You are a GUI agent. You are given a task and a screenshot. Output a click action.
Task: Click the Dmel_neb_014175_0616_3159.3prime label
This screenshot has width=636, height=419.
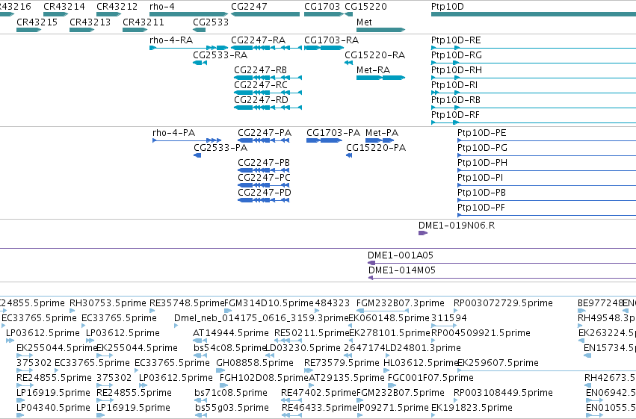pos(262,318)
